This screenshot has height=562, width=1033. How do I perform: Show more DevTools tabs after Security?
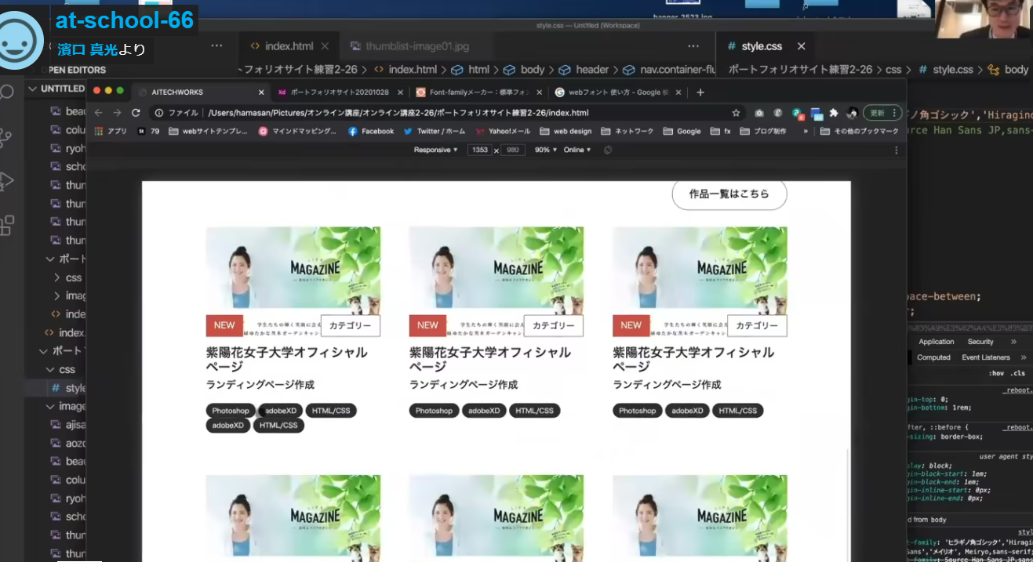(1013, 342)
